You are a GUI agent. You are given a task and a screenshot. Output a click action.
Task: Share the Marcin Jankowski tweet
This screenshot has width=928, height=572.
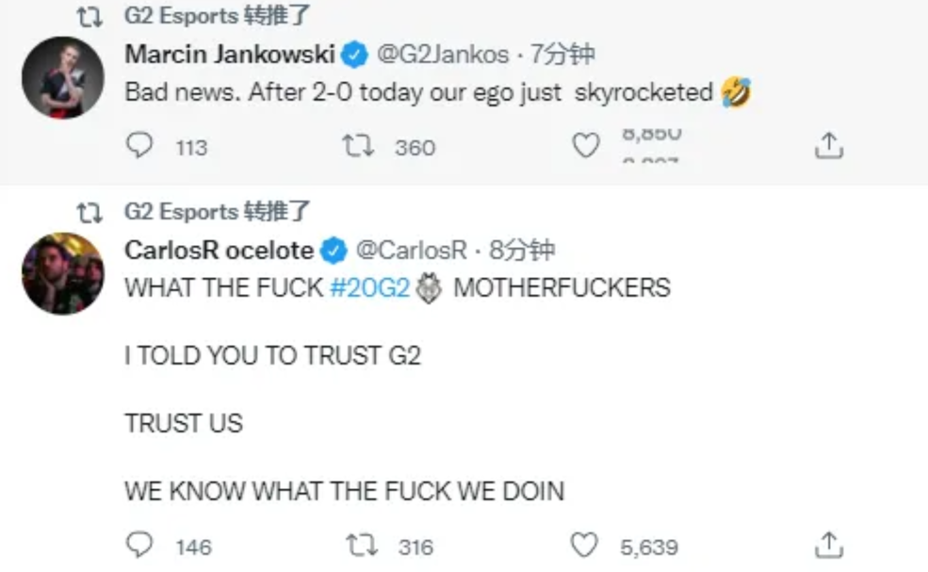click(828, 145)
